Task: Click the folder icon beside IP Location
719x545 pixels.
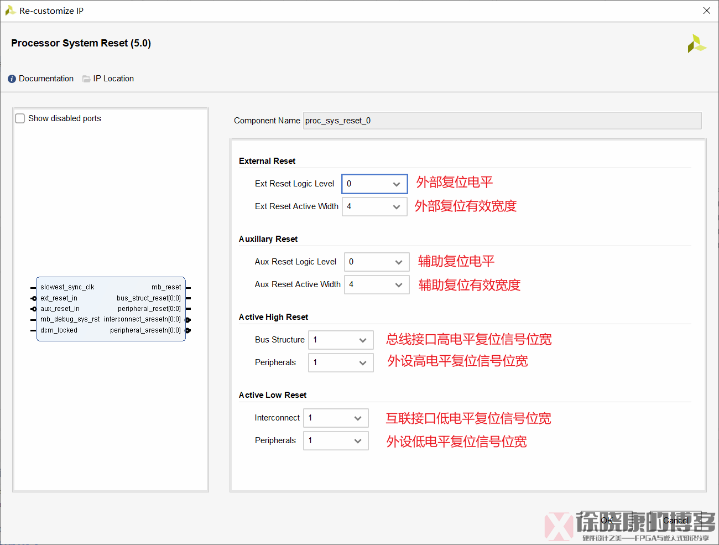Action: tap(86, 78)
